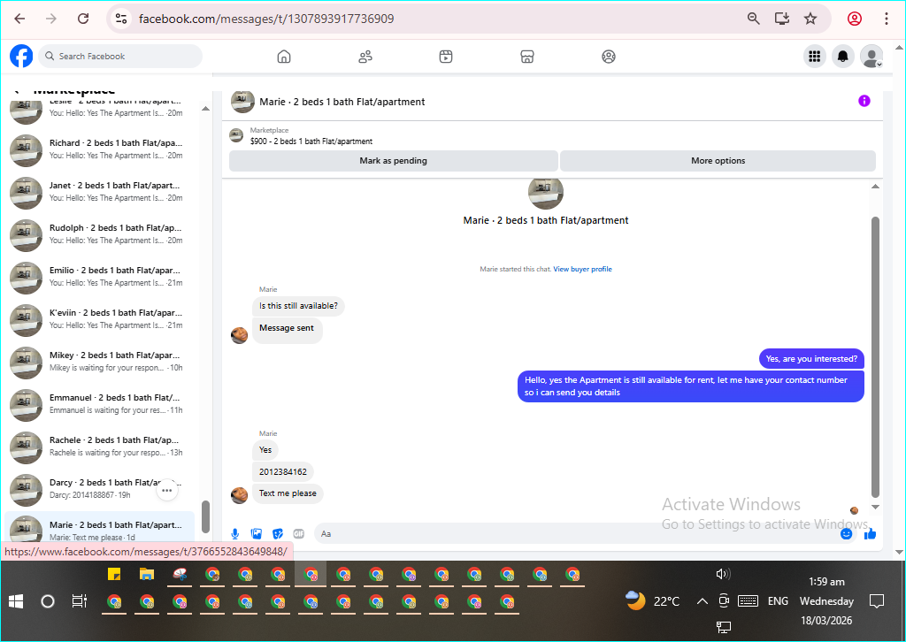This screenshot has width=906, height=642.
Task: Follow the View buyer profile link
Action: [582, 269]
